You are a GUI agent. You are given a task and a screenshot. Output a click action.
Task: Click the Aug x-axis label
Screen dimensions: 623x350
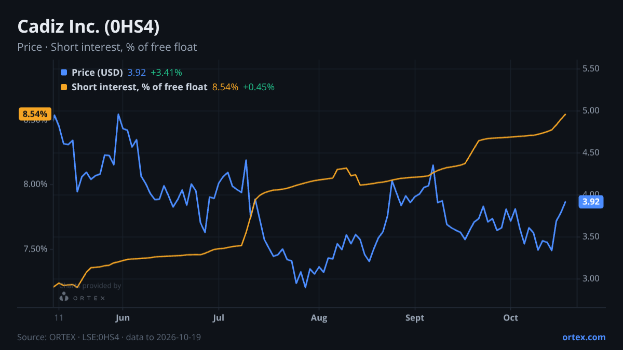[319, 318]
